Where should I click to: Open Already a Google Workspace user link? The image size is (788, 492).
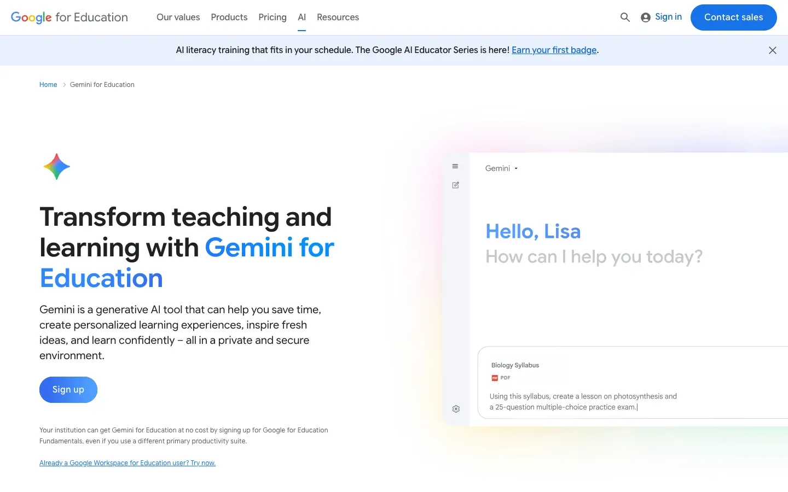point(128,463)
